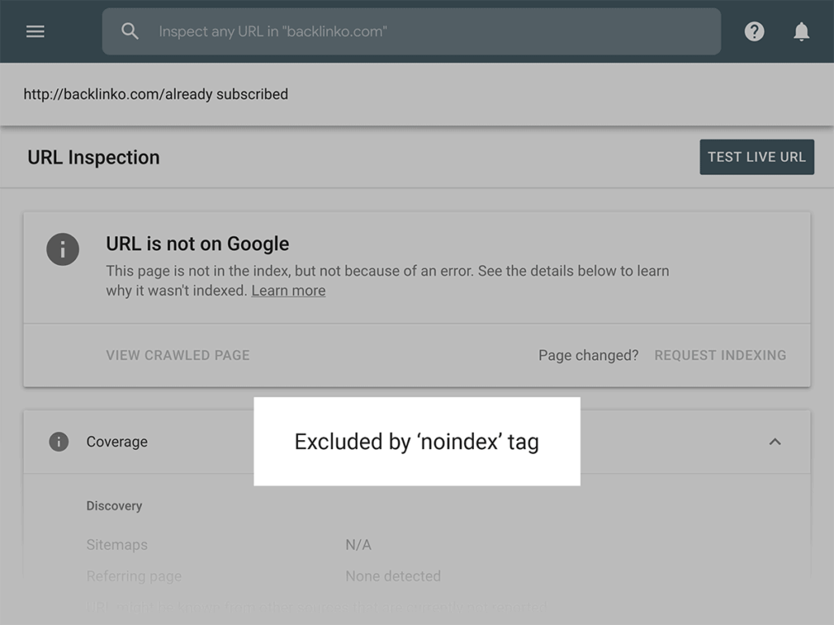This screenshot has width=834, height=625.
Task: Open the navigation hamburger menu
Action: 34,31
